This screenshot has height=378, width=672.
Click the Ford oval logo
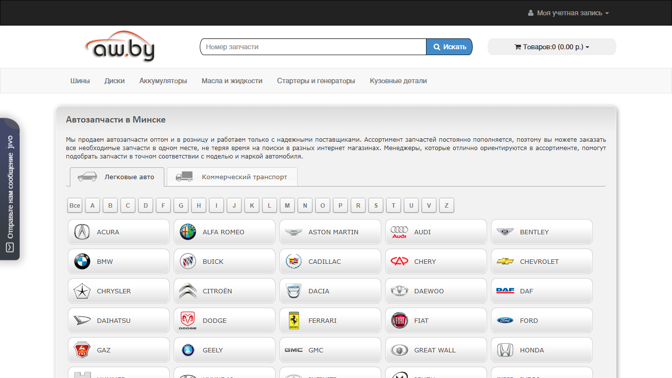coord(505,320)
